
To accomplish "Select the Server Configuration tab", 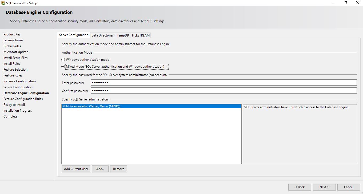I will [x=73, y=35].
